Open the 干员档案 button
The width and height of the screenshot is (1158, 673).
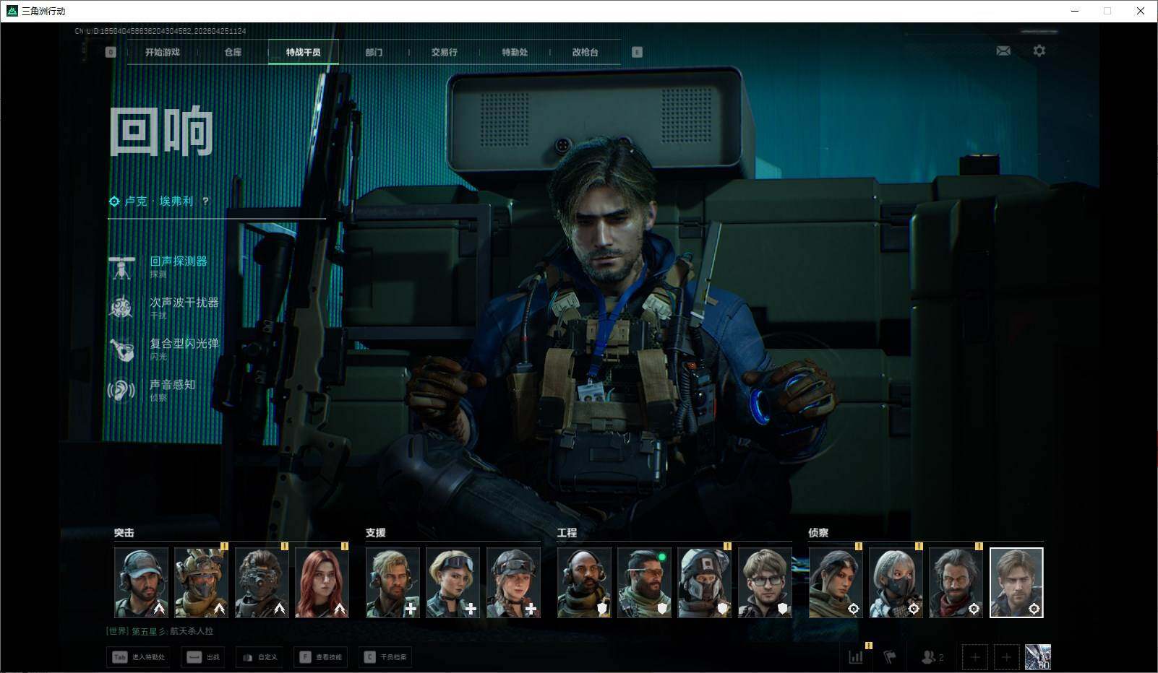386,657
